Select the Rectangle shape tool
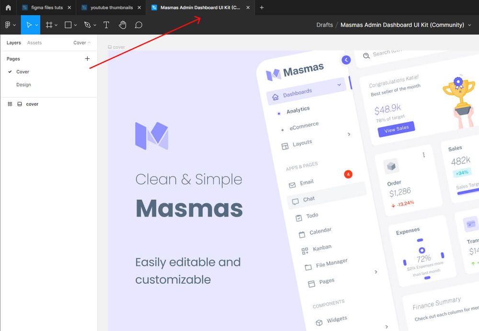Viewport: 479px width, 331px height. click(x=68, y=24)
